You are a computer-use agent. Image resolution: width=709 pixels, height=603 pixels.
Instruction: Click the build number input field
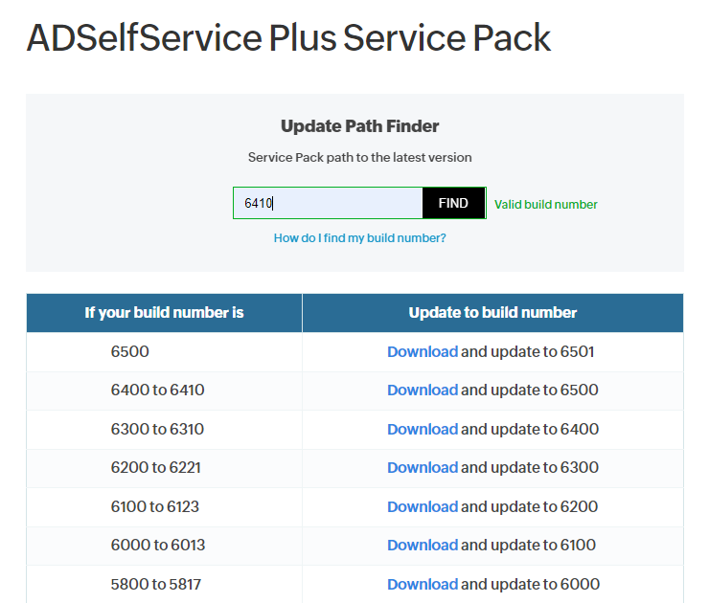[x=328, y=203]
